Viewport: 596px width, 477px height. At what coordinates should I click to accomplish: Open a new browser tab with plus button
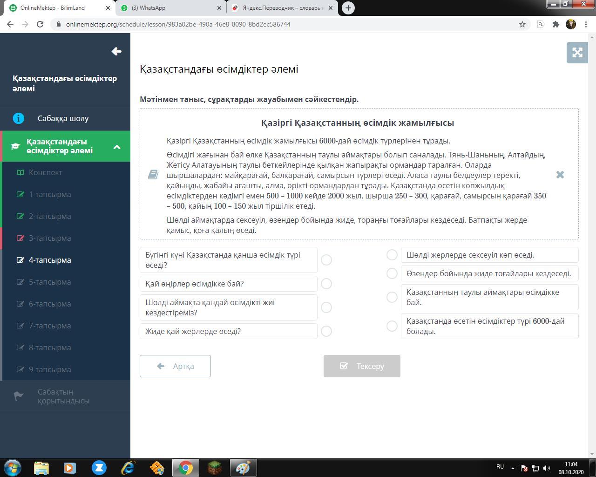click(348, 8)
